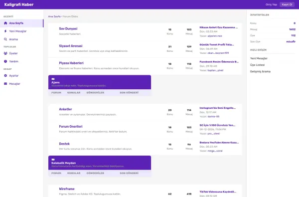Screen dimensions: 299x197
Task: Open last post 'Bedava YouTube Abone Kaza...'
Action: pyautogui.click(x=219, y=143)
